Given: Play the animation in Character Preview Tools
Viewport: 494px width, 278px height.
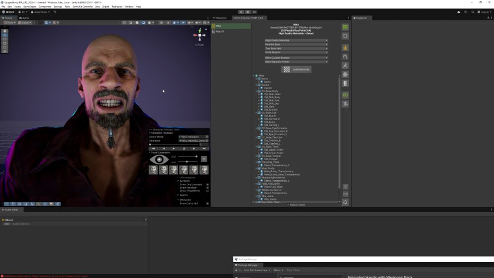Looking at the screenshot, I should point(173,148).
